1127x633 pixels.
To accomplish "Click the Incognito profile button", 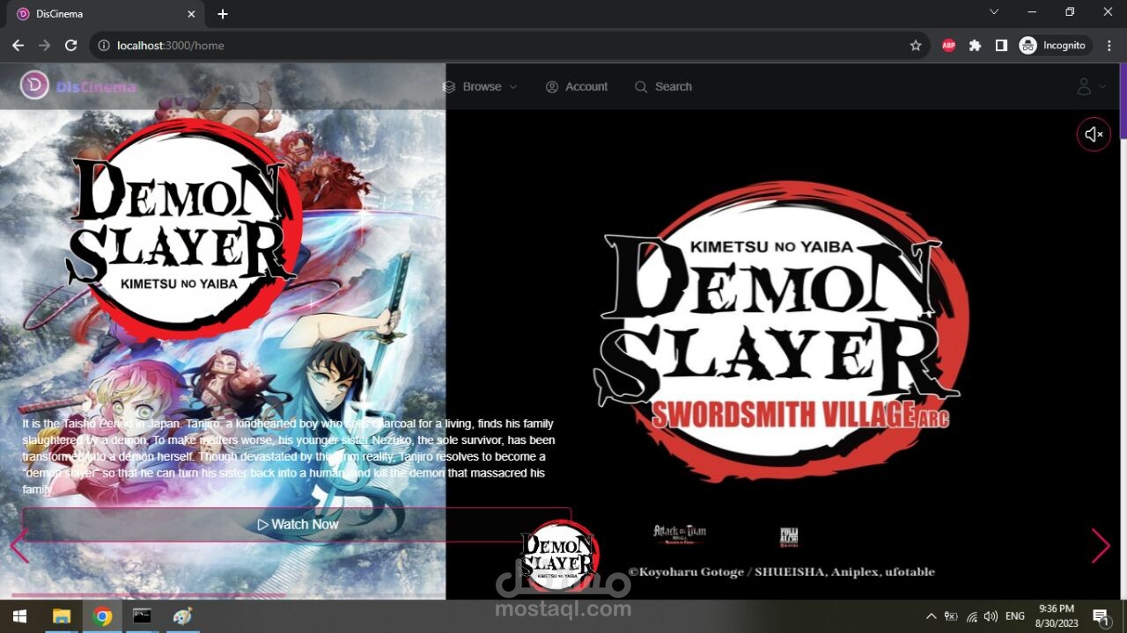I will [x=1055, y=45].
